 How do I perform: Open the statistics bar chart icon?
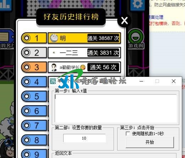(5, 5)
